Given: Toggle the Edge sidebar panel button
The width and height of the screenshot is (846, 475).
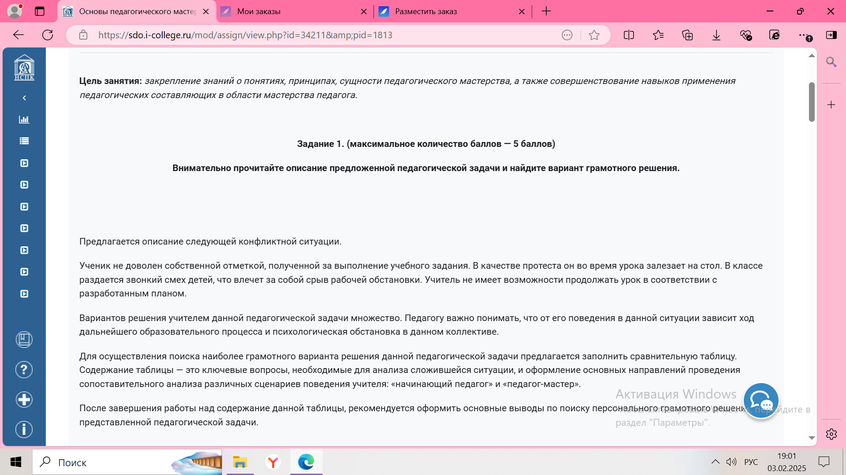Looking at the screenshot, I should coord(831,35).
